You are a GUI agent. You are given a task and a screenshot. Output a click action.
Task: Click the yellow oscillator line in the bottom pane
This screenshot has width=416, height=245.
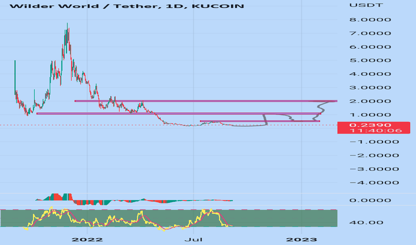(127, 219)
